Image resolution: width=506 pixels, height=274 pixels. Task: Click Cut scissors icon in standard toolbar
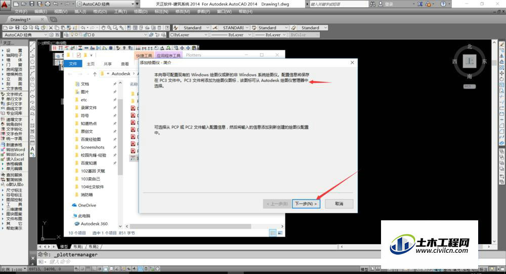point(51,28)
